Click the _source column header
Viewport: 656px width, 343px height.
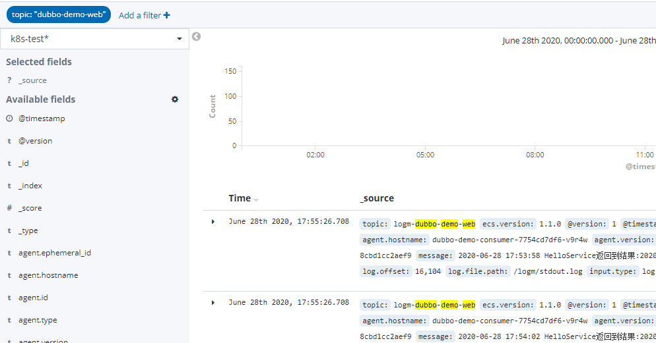377,198
